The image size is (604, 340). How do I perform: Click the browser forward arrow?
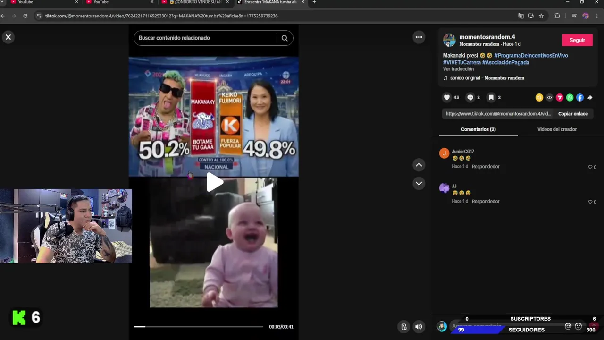pyautogui.click(x=14, y=16)
